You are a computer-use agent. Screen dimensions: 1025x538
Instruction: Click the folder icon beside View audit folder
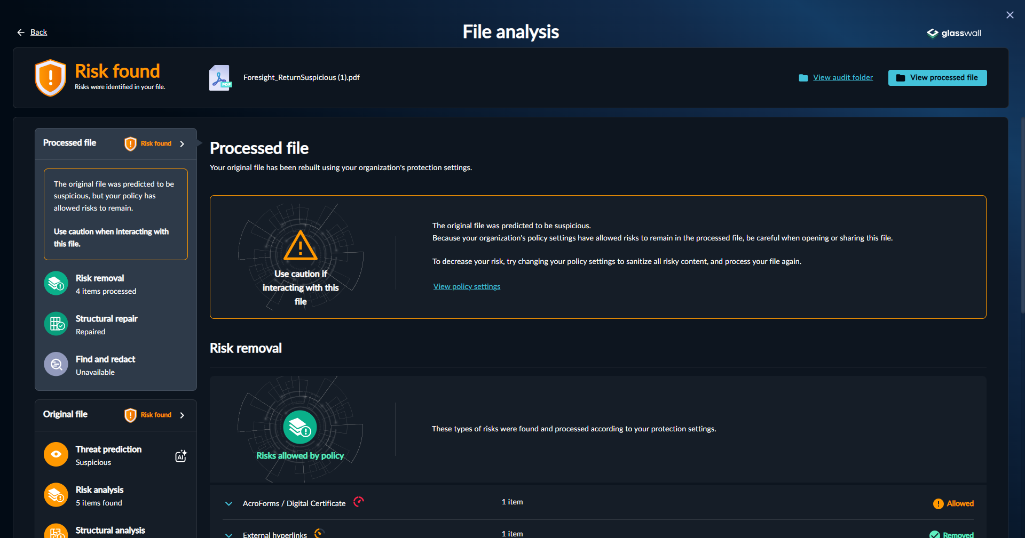coord(803,77)
